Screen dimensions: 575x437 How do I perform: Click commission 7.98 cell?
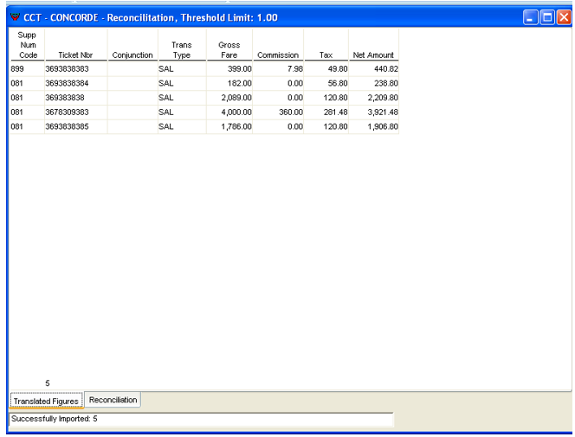click(x=278, y=69)
